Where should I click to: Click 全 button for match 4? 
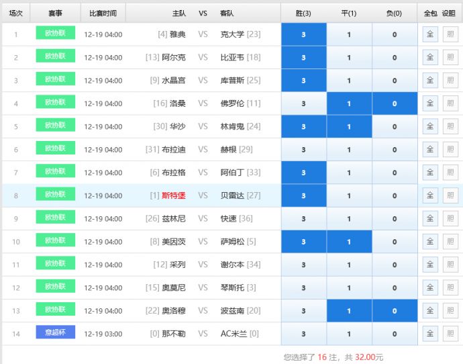(430, 103)
